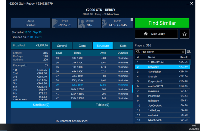The width and height of the screenshot is (200, 131).
Task: Click the Find Similar button
Action: 162,23
